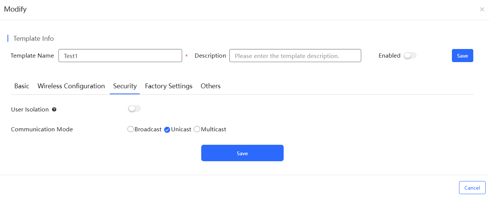Go to the Factory Settings tab
Screen dimensions: 489x199
coord(169,86)
